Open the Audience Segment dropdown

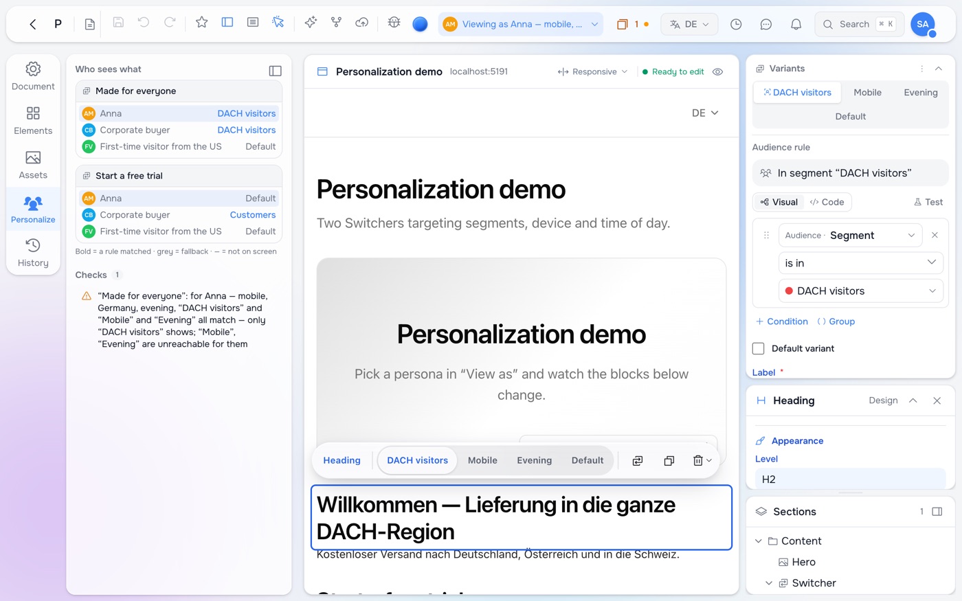point(851,235)
